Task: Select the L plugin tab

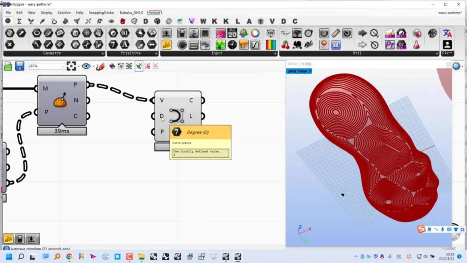Action: click(x=238, y=21)
